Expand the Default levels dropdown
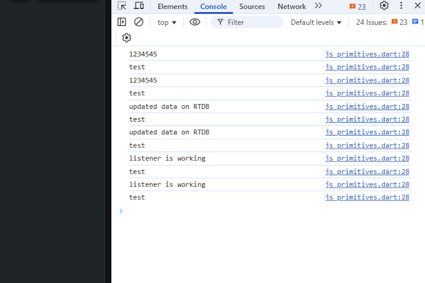Screen dimensions: 425x283 click(x=316, y=23)
